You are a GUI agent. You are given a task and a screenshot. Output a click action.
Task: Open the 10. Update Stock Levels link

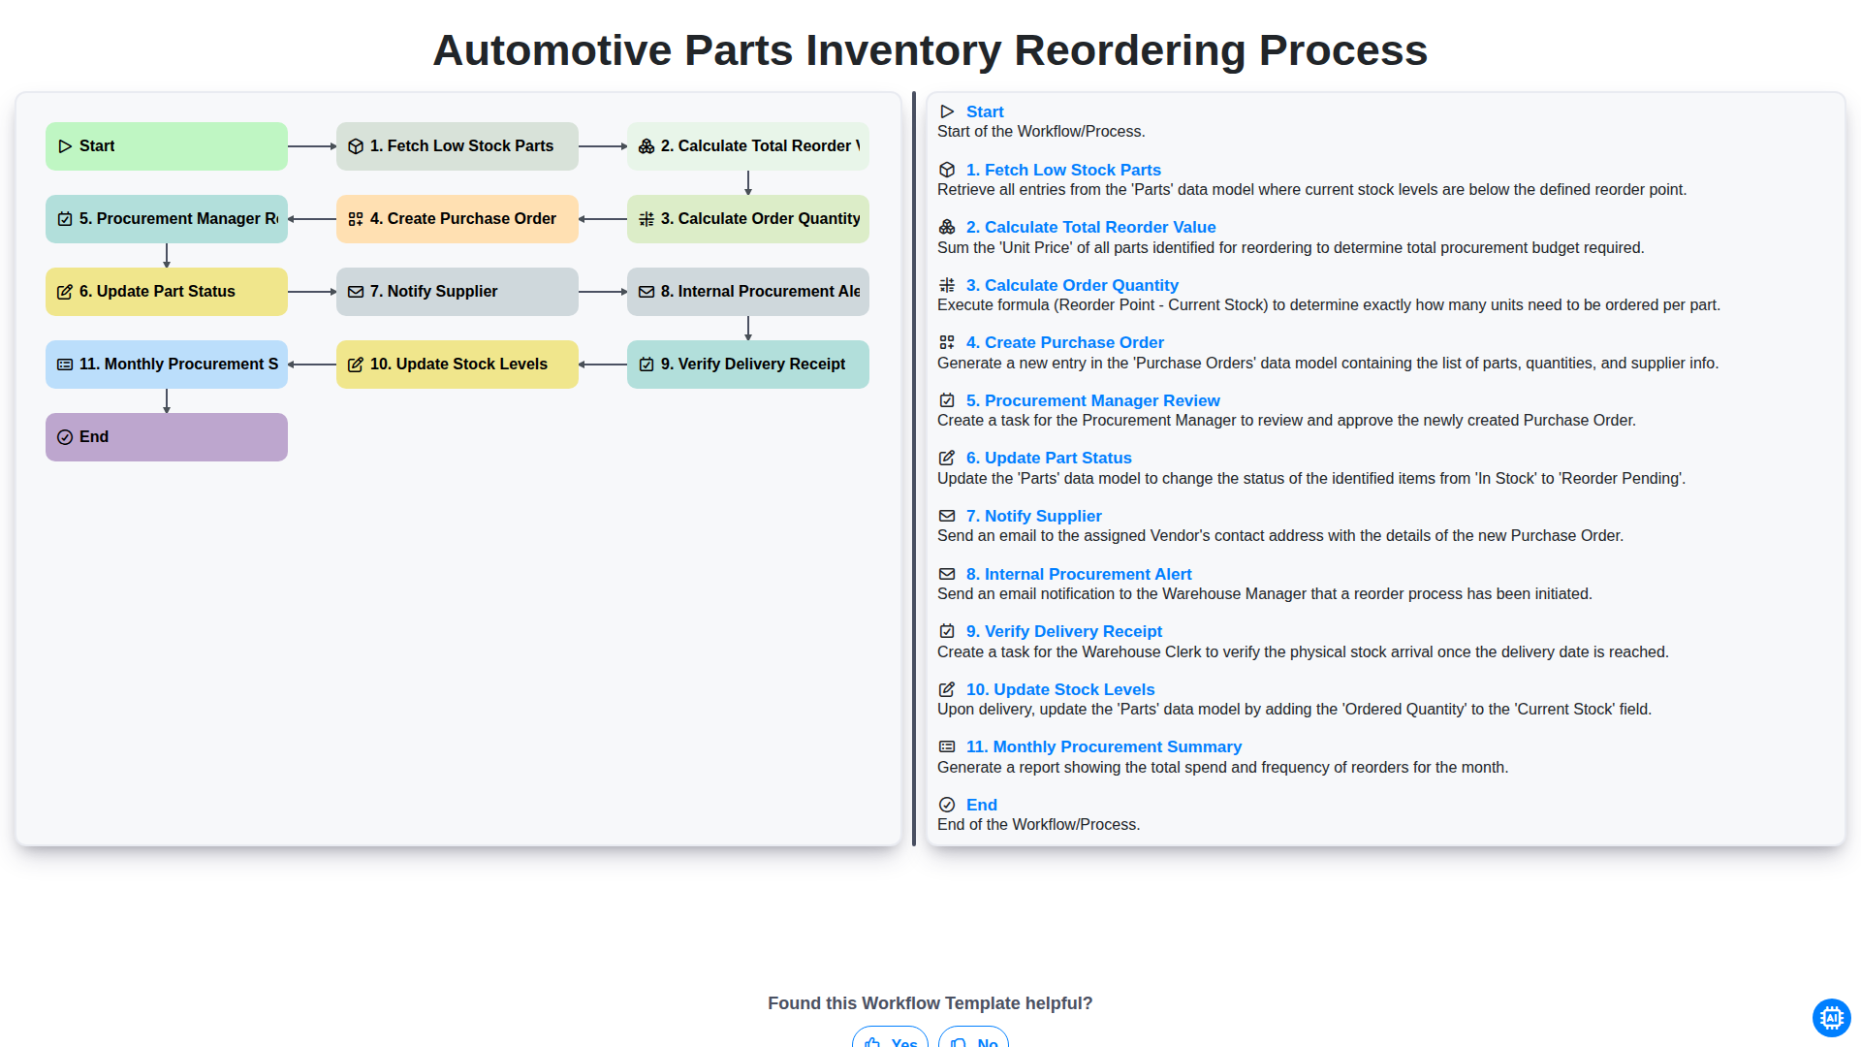pos(1060,689)
